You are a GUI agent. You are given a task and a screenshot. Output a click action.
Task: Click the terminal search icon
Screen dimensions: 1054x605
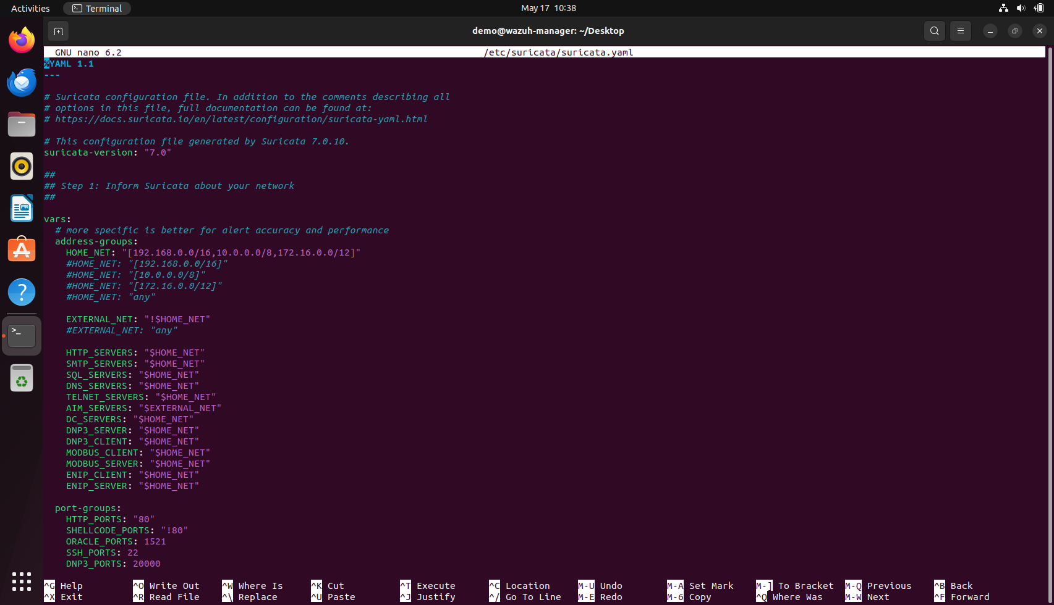tap(935, 31)
